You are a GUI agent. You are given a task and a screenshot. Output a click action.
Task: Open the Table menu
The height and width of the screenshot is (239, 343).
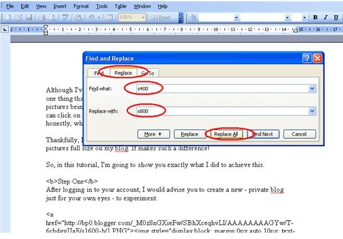(x=121, y=6)
